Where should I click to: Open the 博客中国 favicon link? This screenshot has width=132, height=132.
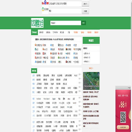[x=45, y=58]
